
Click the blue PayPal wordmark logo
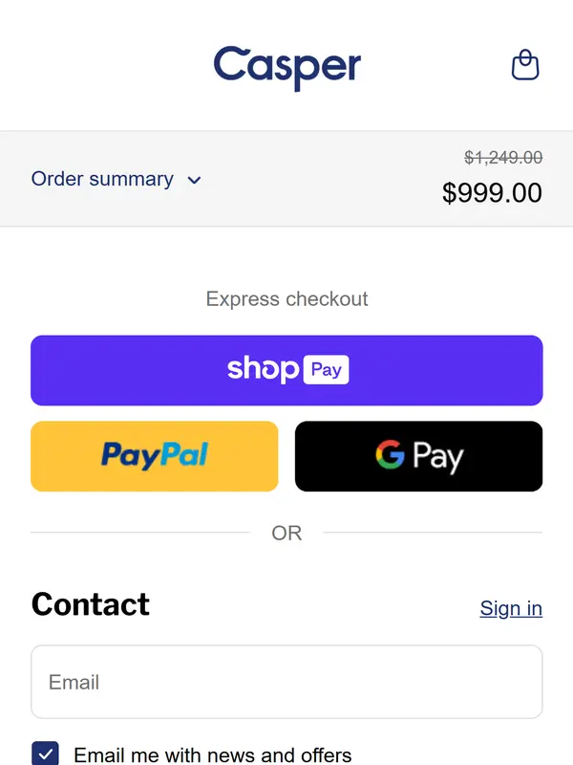(155, 455)
